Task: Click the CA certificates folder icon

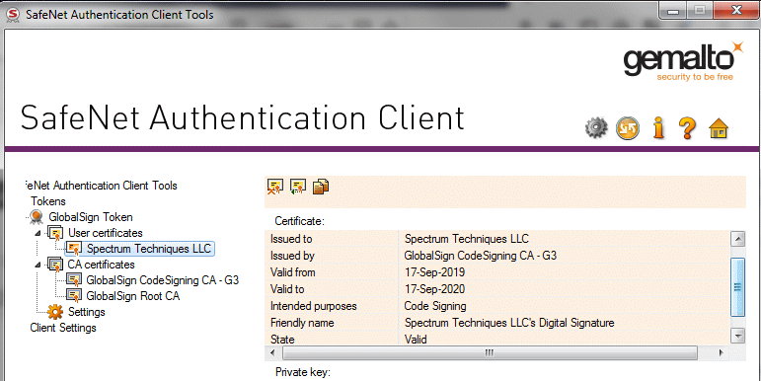Action: [x=56, y=265]
